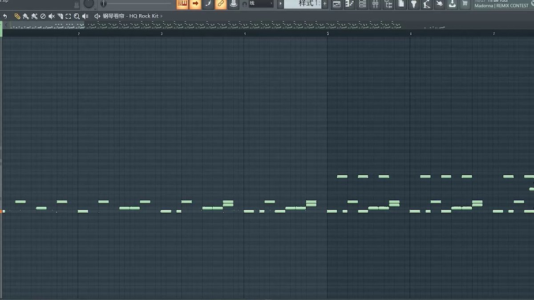Click the horizontal slider at top
This screenshot has width=534, height=300.
[136, 4]
